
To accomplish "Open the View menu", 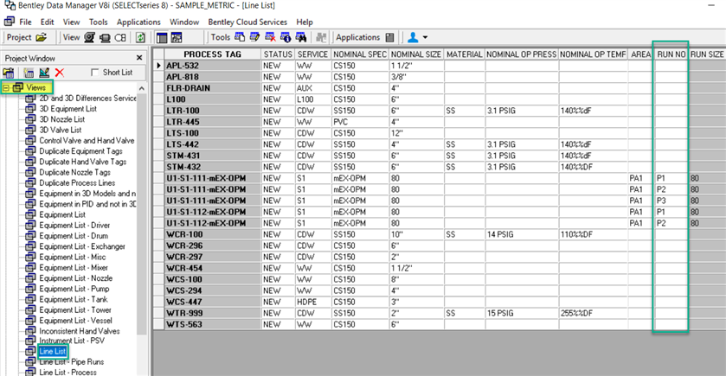I will point(71,22).
